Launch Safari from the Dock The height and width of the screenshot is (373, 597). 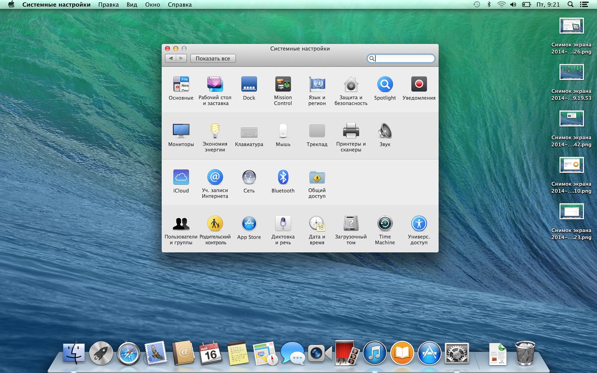pyautogui.click(x=129, y=353)
